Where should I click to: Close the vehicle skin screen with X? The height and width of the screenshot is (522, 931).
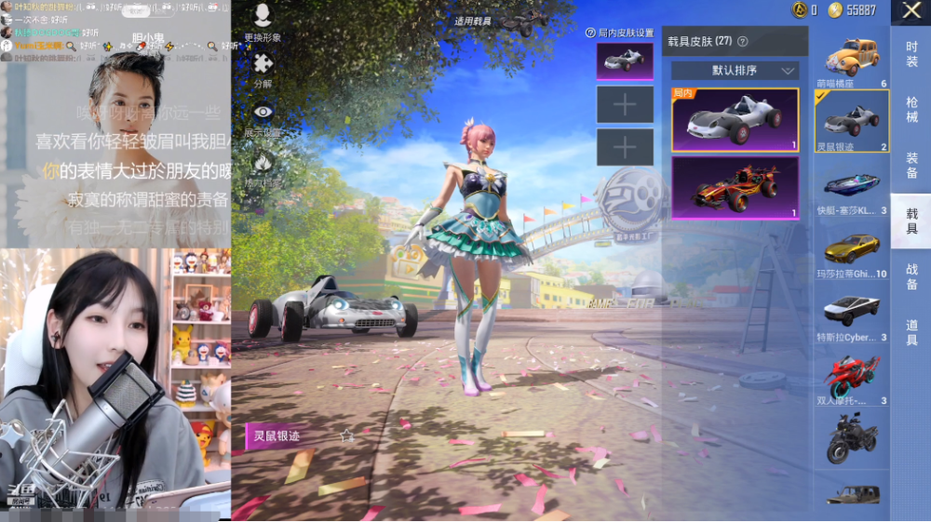point(911,10)
